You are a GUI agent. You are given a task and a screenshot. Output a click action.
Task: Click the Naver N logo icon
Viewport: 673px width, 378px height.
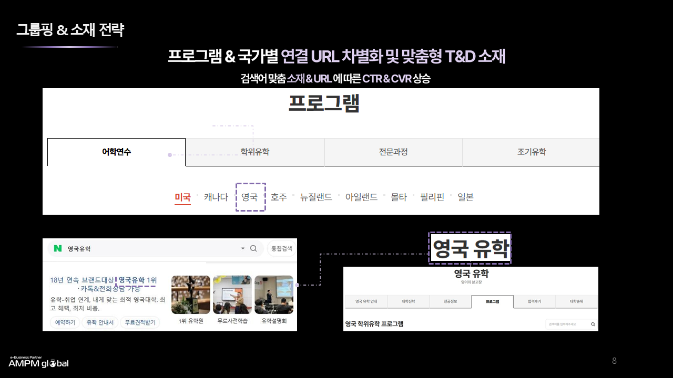[58, 248]
